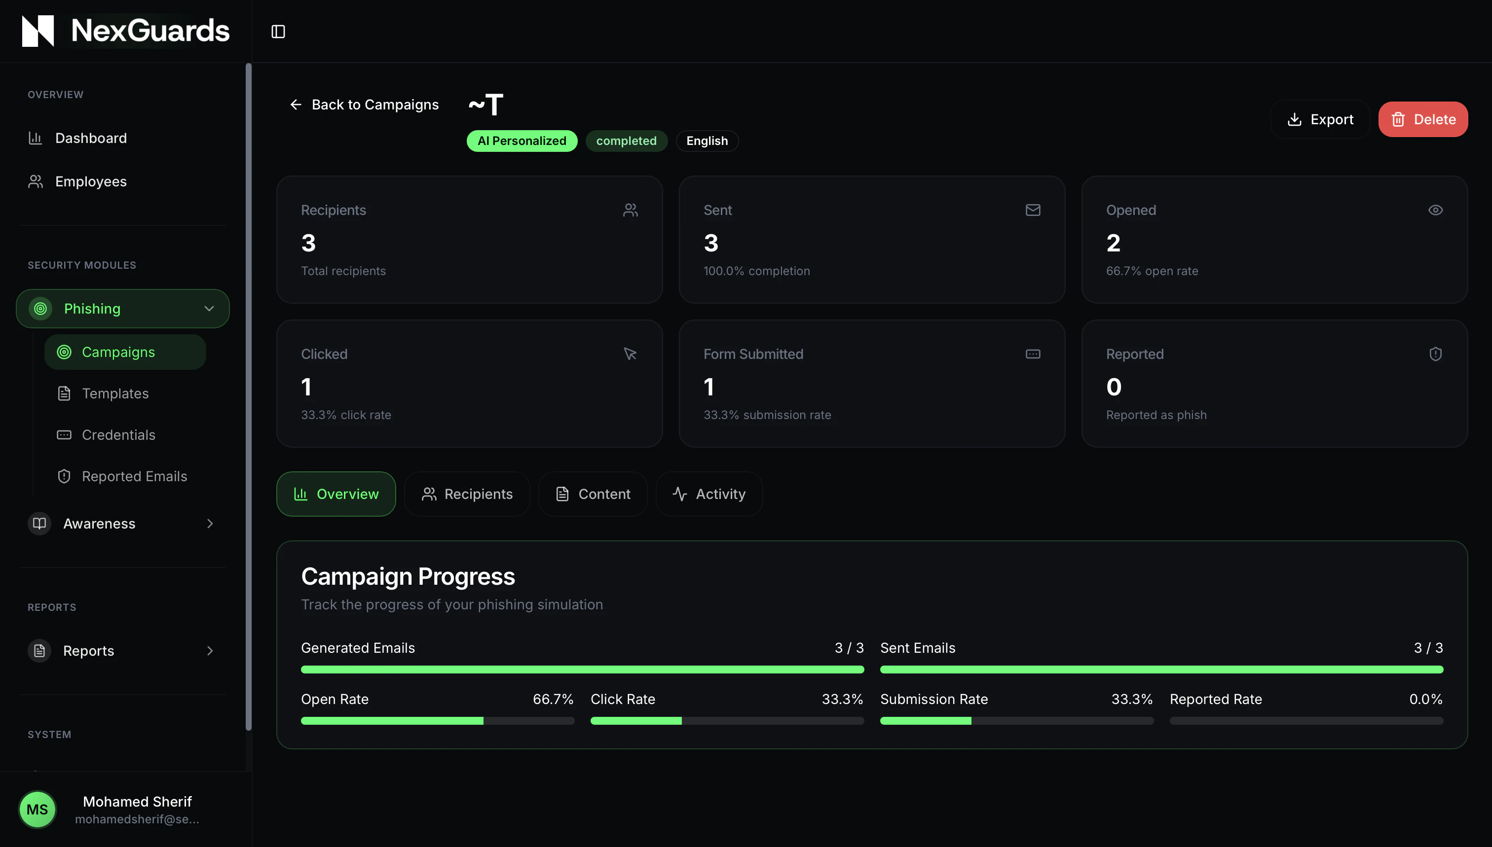1492x847 pixels.
Task: Go back to Campaigns
Action: pos(364,105)
